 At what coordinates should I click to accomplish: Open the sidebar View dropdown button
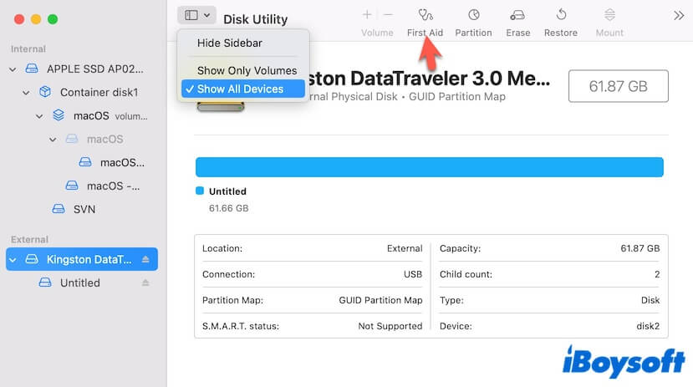point(196,15)
